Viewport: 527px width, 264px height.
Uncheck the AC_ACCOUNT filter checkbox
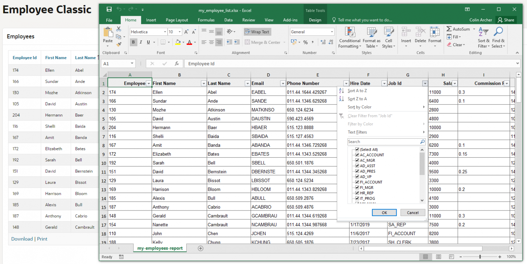tap(357, 155)
